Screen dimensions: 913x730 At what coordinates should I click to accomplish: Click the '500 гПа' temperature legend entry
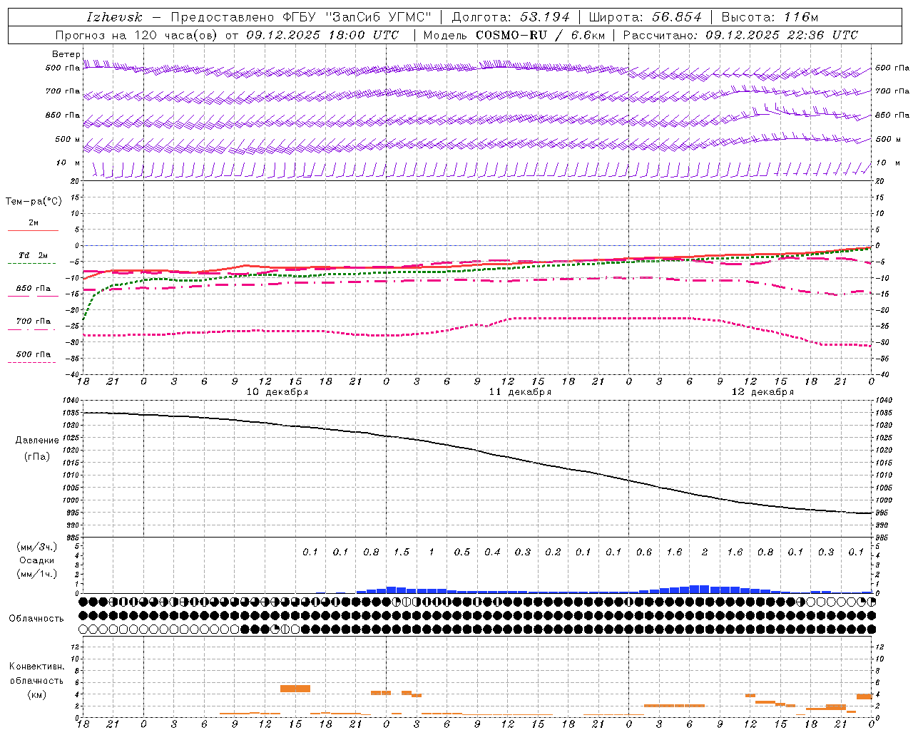34,354
